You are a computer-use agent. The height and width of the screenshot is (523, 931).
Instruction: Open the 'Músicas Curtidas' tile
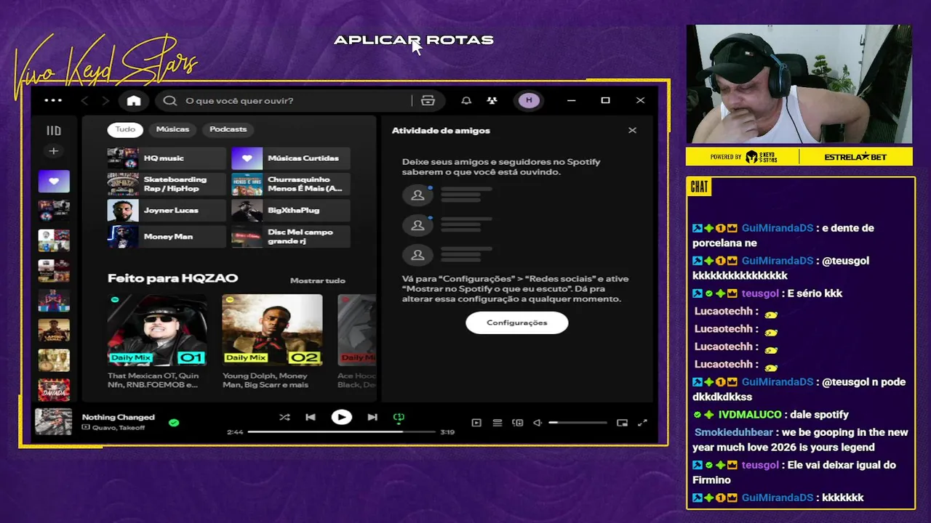[290, 158]
